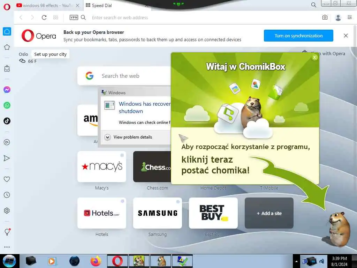
Task: Open the media player taskbar icon
Action: point(52,261)
